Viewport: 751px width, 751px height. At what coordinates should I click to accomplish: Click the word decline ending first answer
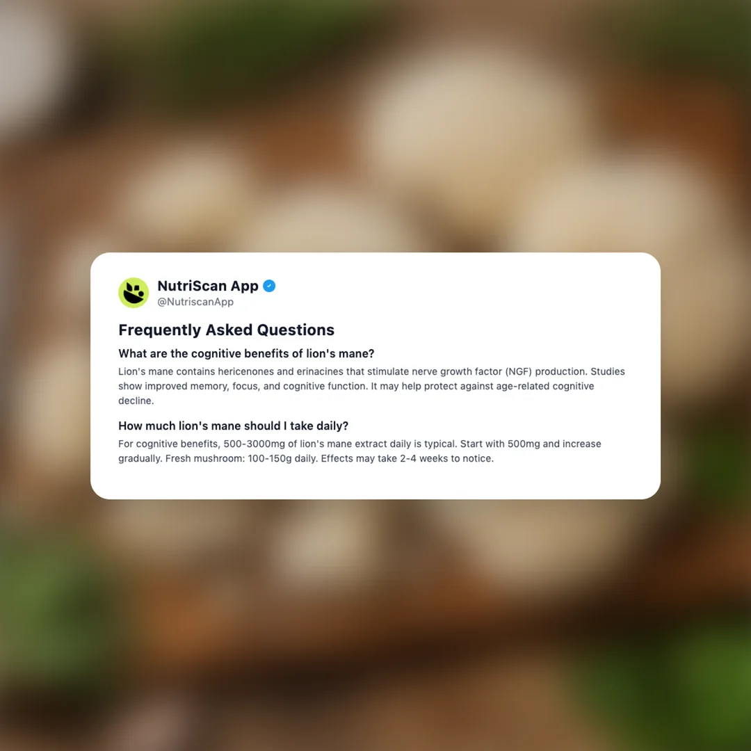136,401
